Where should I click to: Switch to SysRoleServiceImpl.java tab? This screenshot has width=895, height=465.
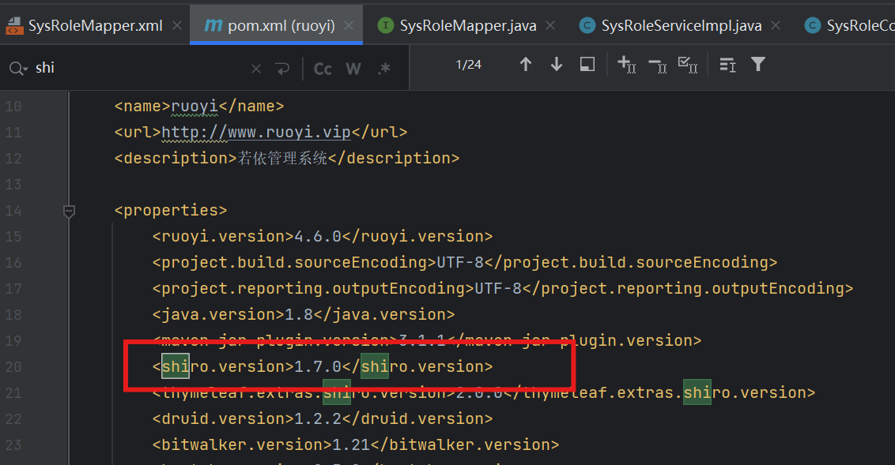pyautogui.click(x=681, y=25)
